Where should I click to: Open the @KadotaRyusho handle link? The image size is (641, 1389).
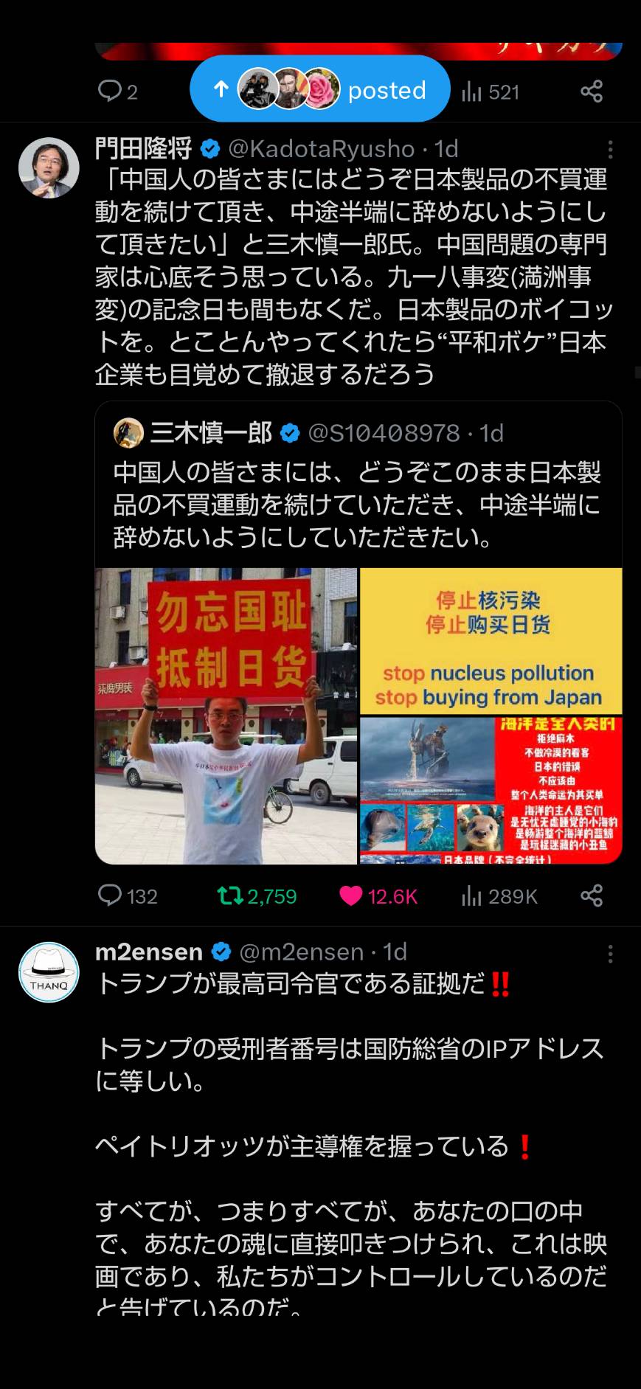coord(322,149)
